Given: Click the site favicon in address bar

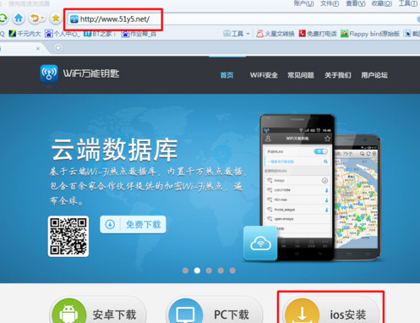Looking at the screenshot, I should 74,19.
